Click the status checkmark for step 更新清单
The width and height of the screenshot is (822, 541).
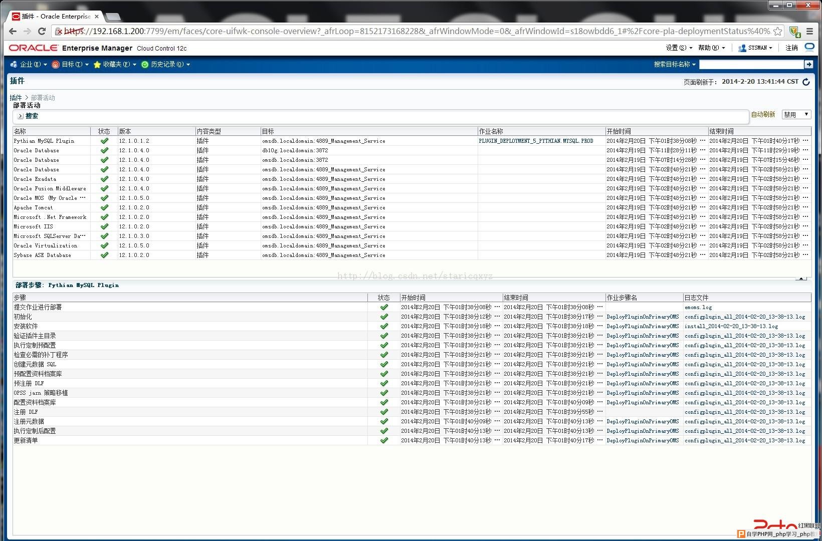tap(384, 440)
